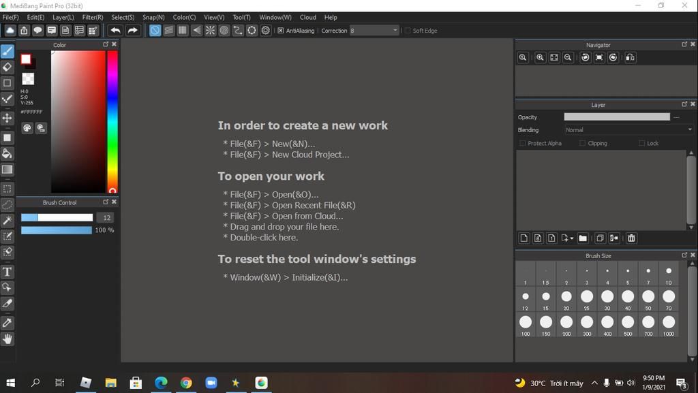Viewport: 698px width, 393px height.
Task: Click the brush size slider
Action: pyautogui.click(x=57, y=217)
